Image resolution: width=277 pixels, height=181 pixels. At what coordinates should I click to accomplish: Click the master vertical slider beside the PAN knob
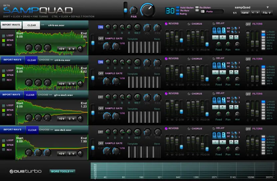pyautogui.click(x=126, y=10)
